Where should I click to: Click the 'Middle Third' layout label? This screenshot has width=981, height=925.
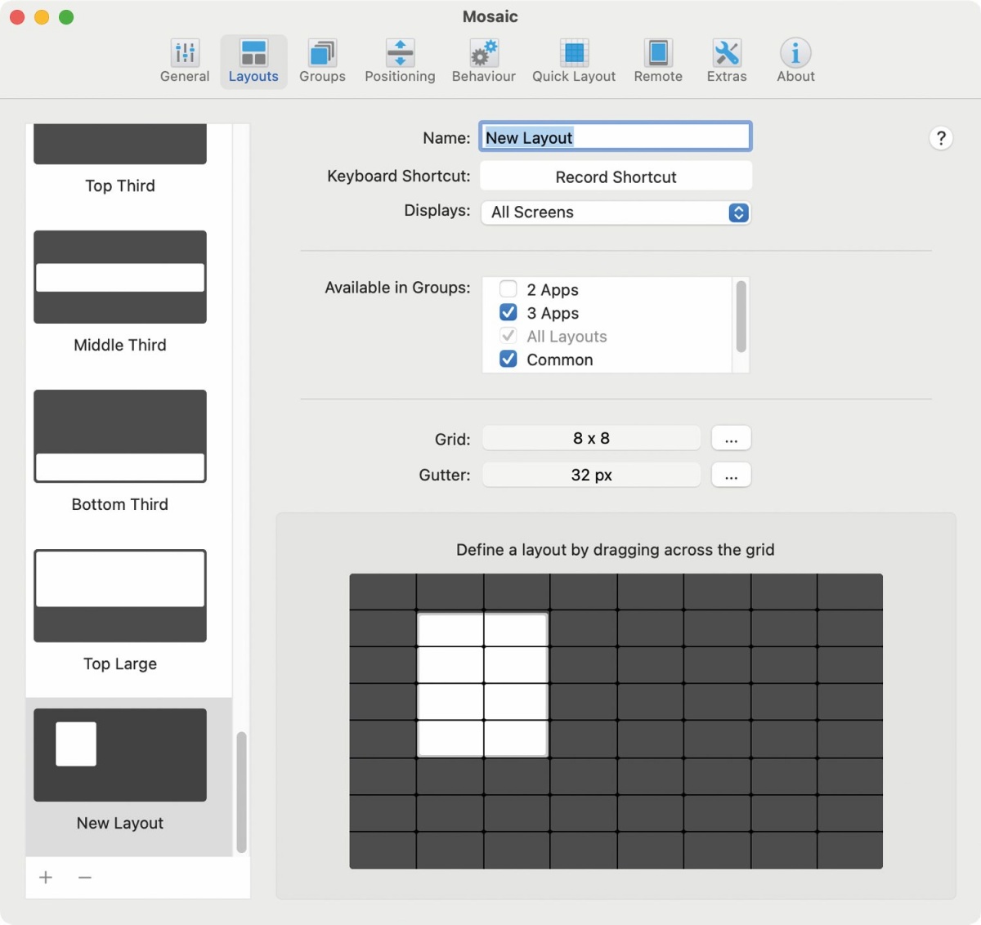click(120, 345)
